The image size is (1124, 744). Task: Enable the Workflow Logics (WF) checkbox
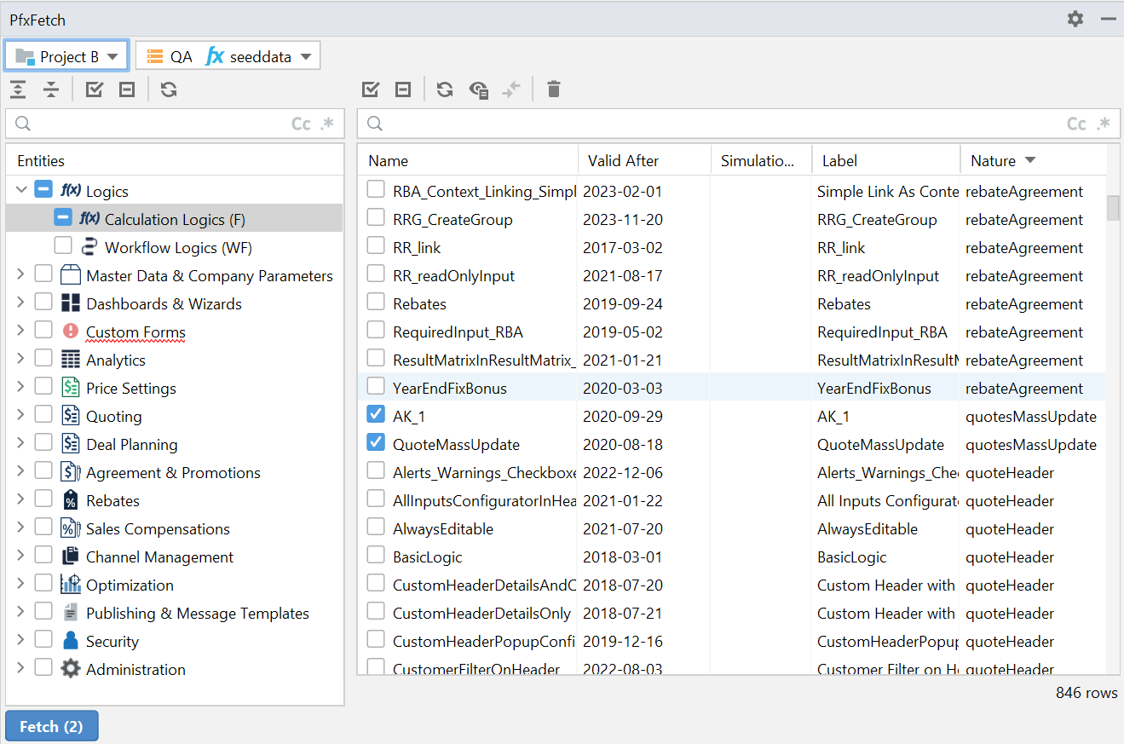(x=63, y=247)
